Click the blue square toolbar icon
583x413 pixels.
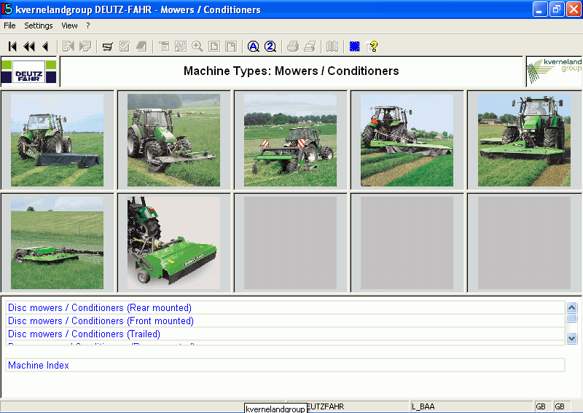[x=355, y=47]
